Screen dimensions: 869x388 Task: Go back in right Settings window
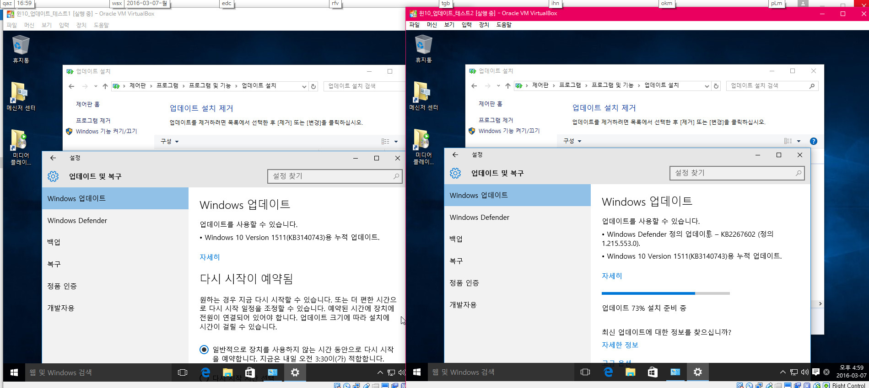point(455,155)
